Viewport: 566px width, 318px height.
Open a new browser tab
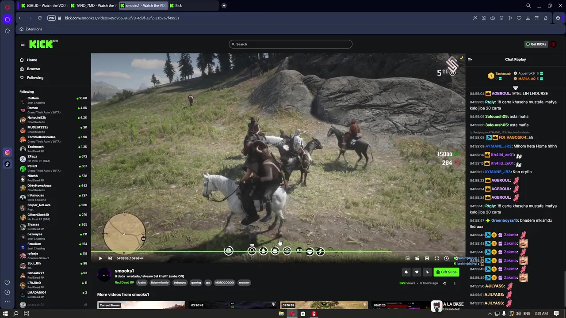pos(224,6)
